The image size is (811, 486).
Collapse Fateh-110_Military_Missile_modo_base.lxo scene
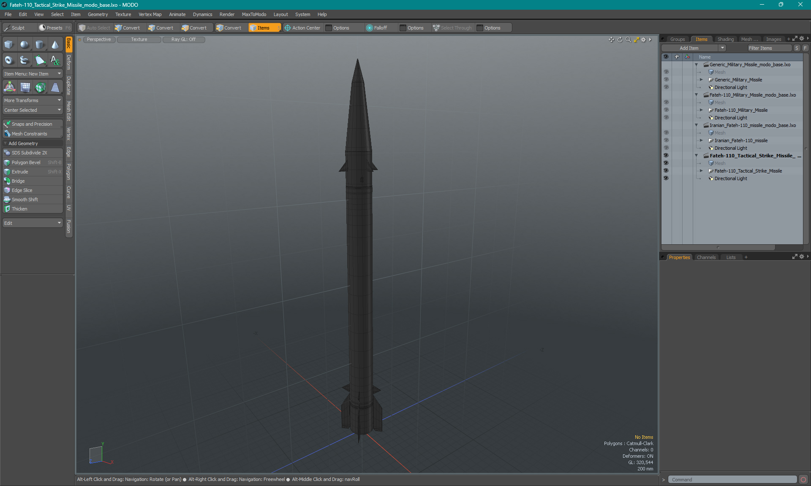click(697, 95)
